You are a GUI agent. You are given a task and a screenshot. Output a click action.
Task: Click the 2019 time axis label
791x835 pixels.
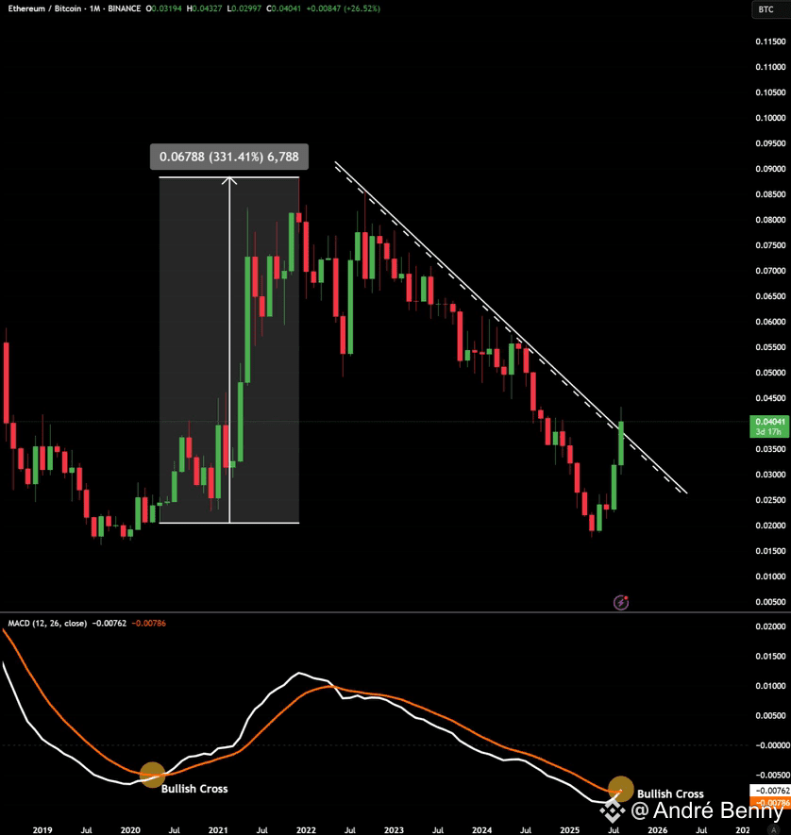tap(42, 829)
